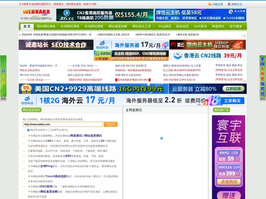Select the 国内节点(65个) radio button
This screenshot has width=266, height=199.
[x=28, y=130]
